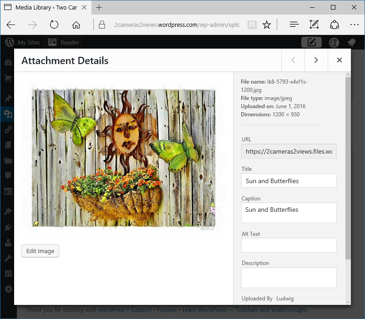The width and height of the screenshot is (365, 319).
Task: Click the Title field
Action: tap(289, 180)
